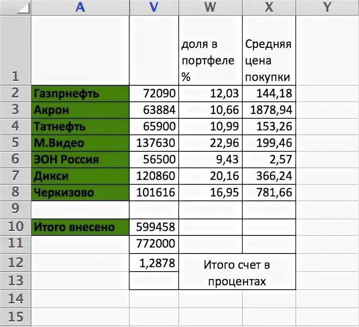
Task: Select row 15 header
Action: point(15,317)
